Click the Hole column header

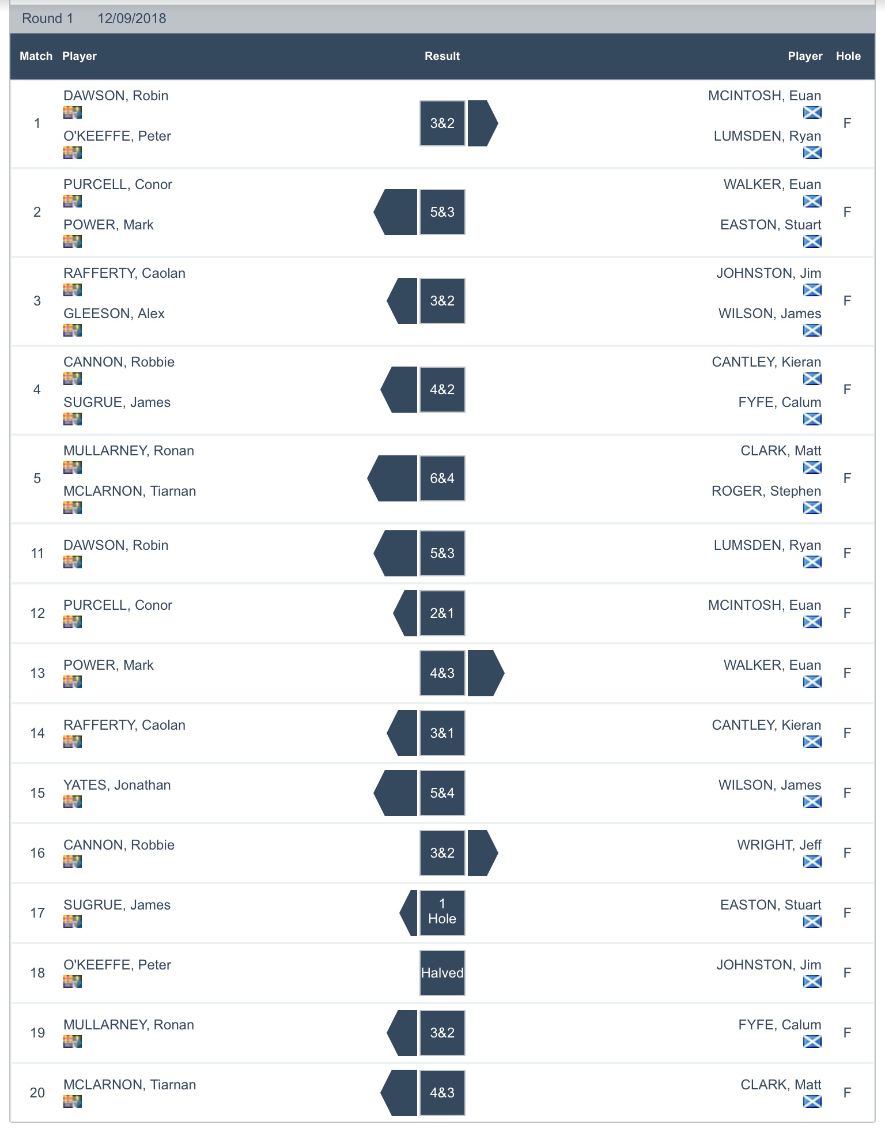click(848, 56)
